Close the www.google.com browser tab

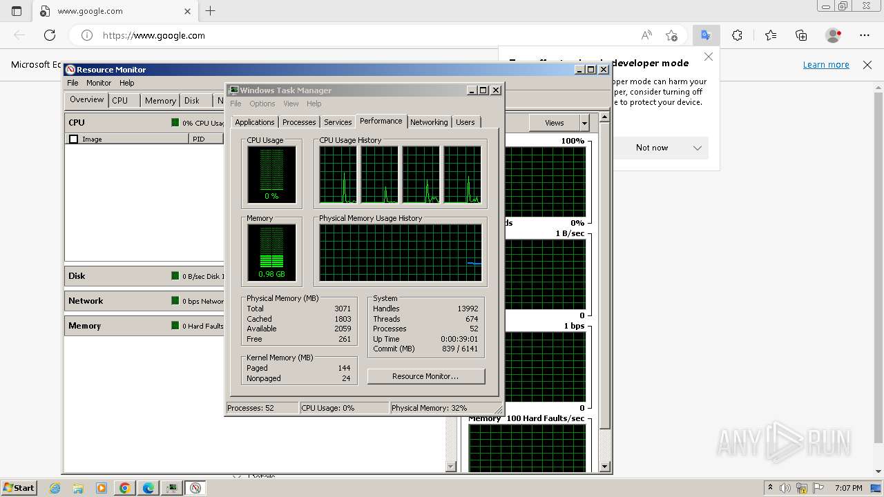[x=188, y=11]
